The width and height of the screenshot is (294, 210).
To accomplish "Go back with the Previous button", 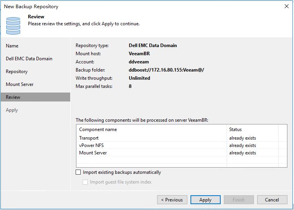I will click(x=172, y=199).
